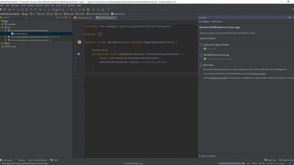Click the scroll from source target icon

[x=57, y=17]
